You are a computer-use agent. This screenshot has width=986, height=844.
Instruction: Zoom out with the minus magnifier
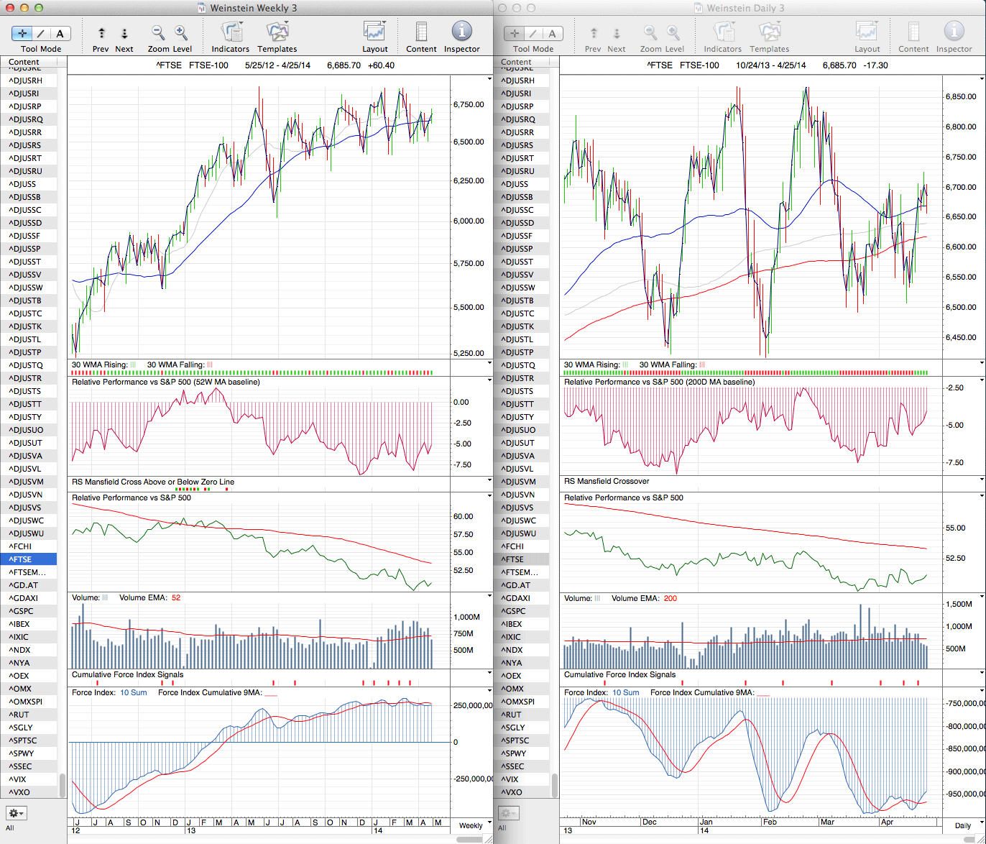[158, 33]
